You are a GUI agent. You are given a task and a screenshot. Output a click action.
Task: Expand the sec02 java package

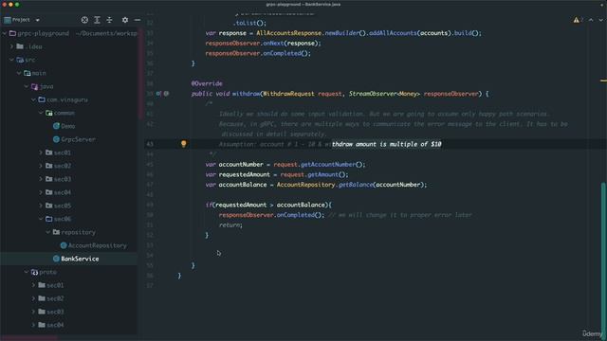[x=41, y=166]
